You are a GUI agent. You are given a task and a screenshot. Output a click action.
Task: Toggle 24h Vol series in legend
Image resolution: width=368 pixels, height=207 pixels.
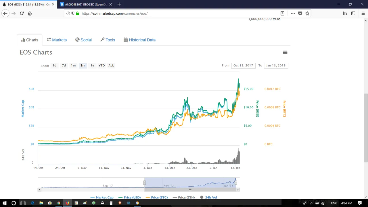[x=208, y=198]
